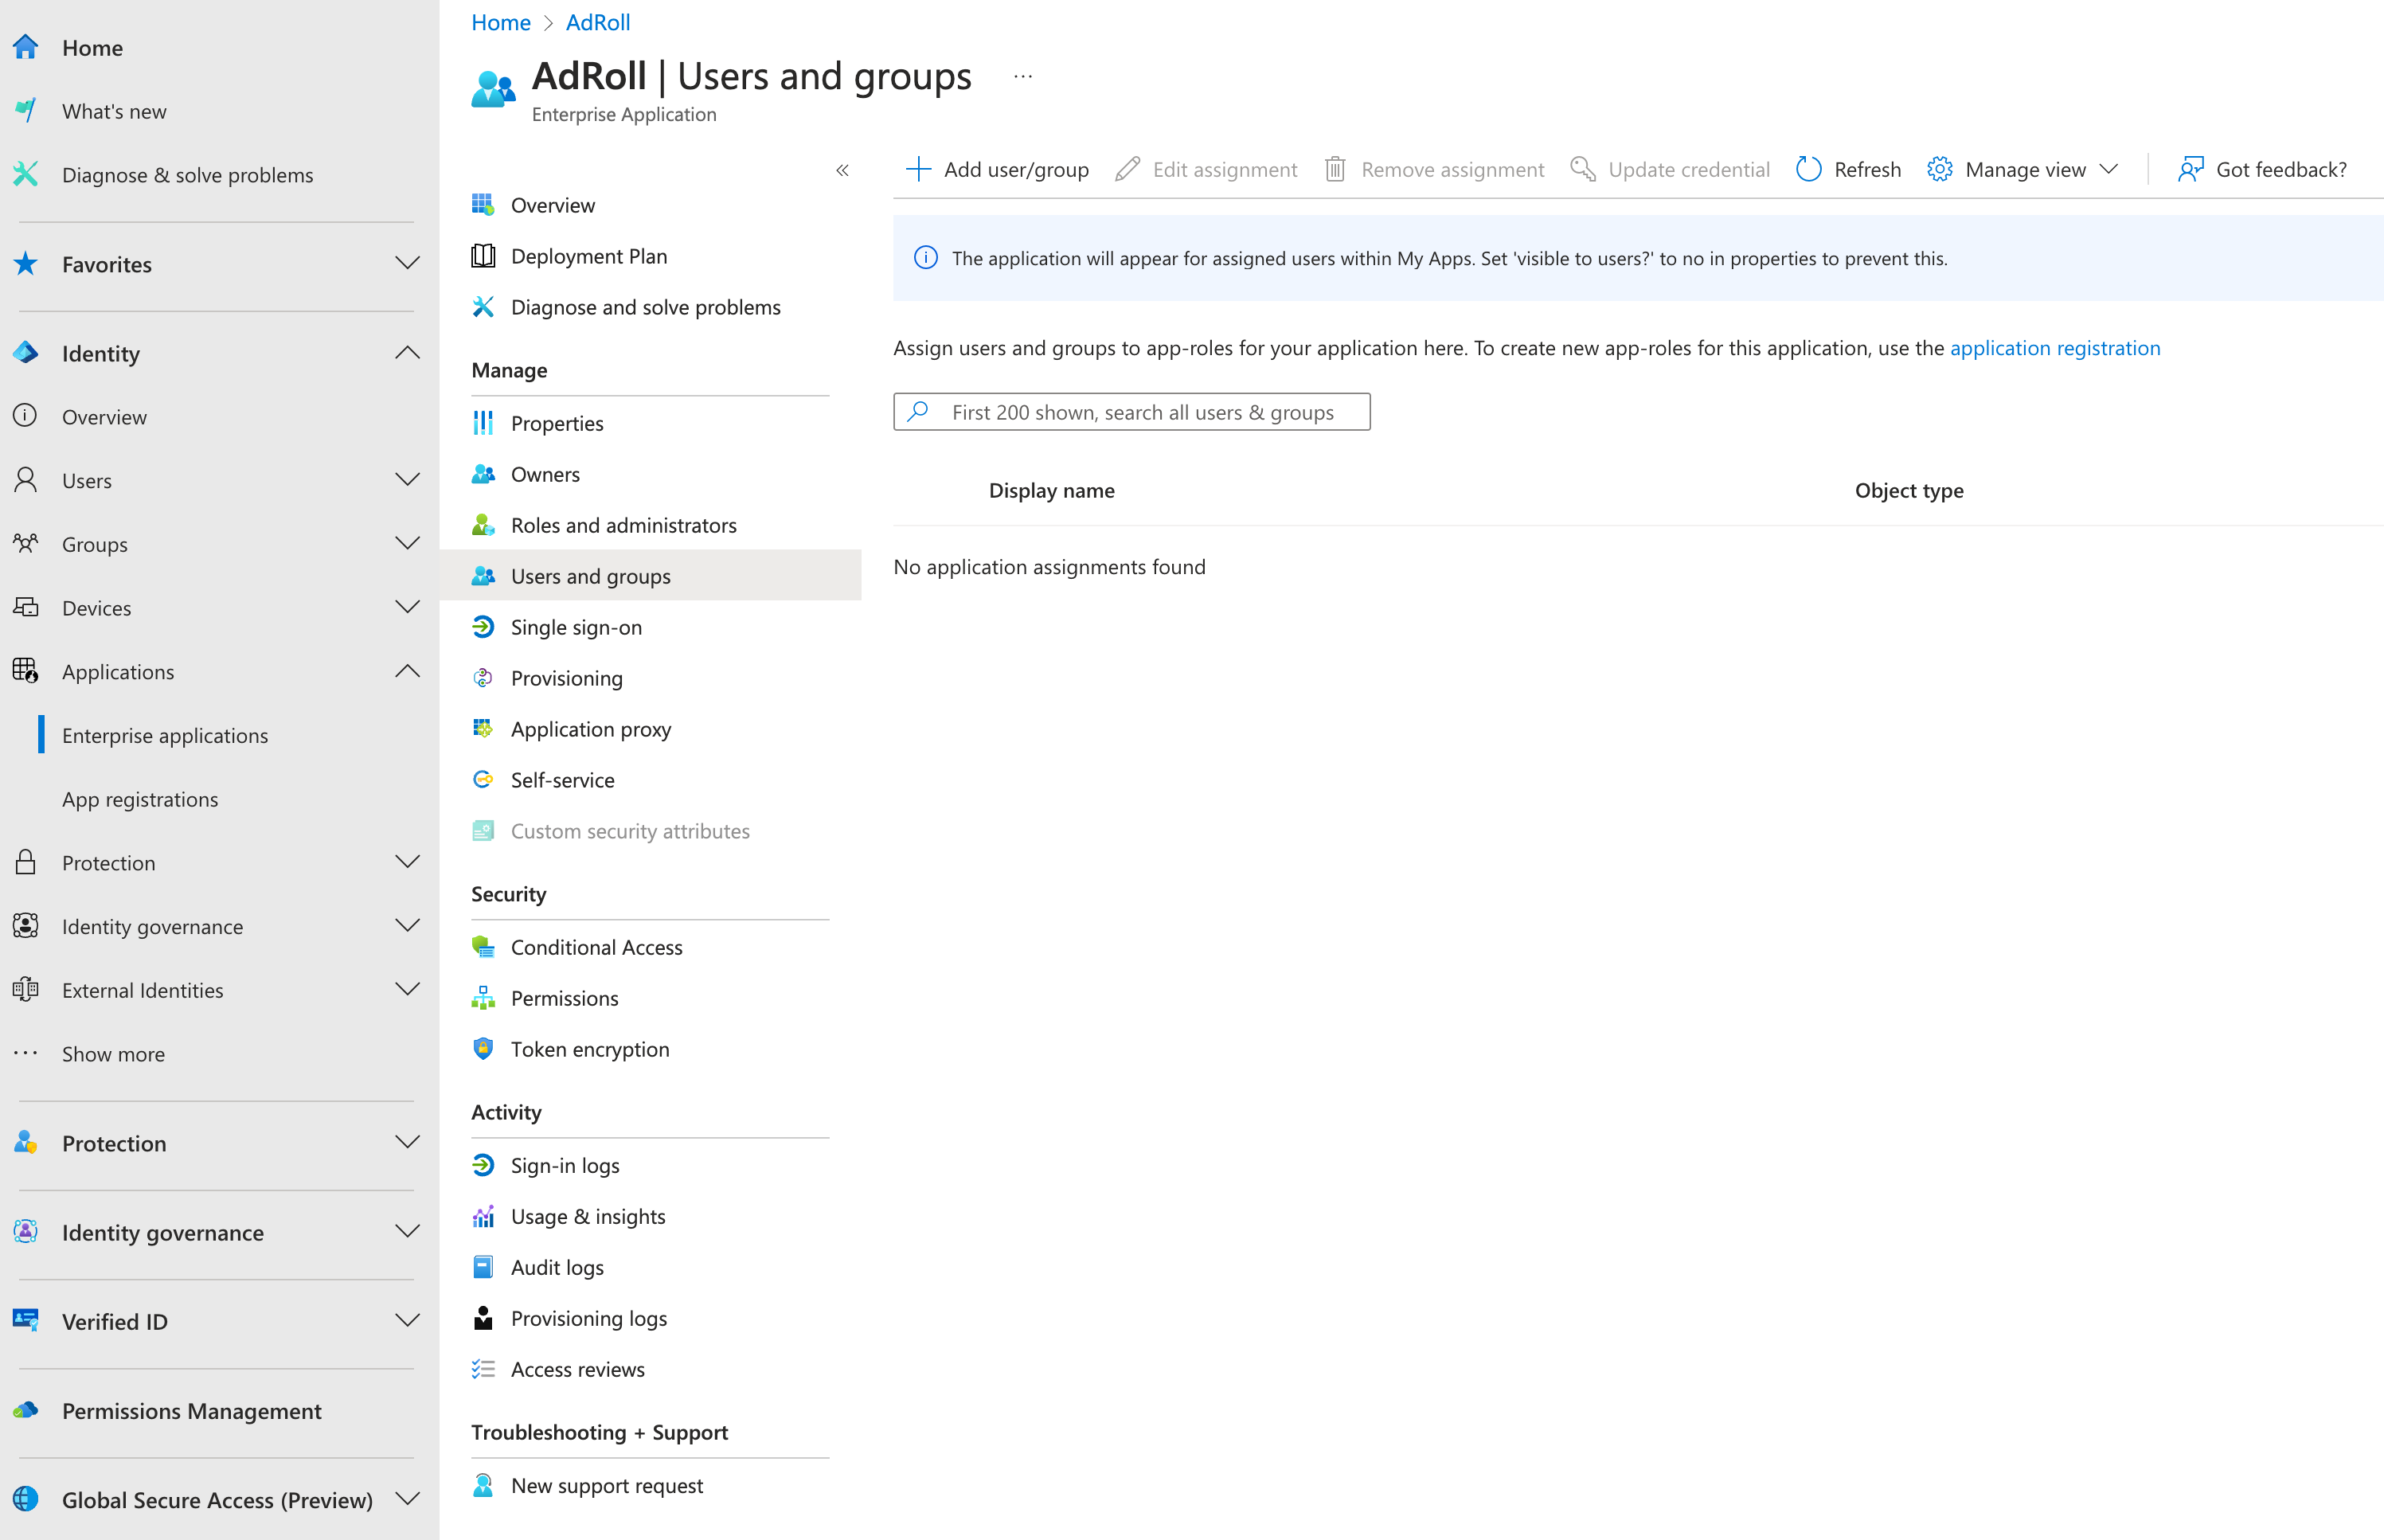
Task: Collapse the Identity section
Action: point(406,353)
